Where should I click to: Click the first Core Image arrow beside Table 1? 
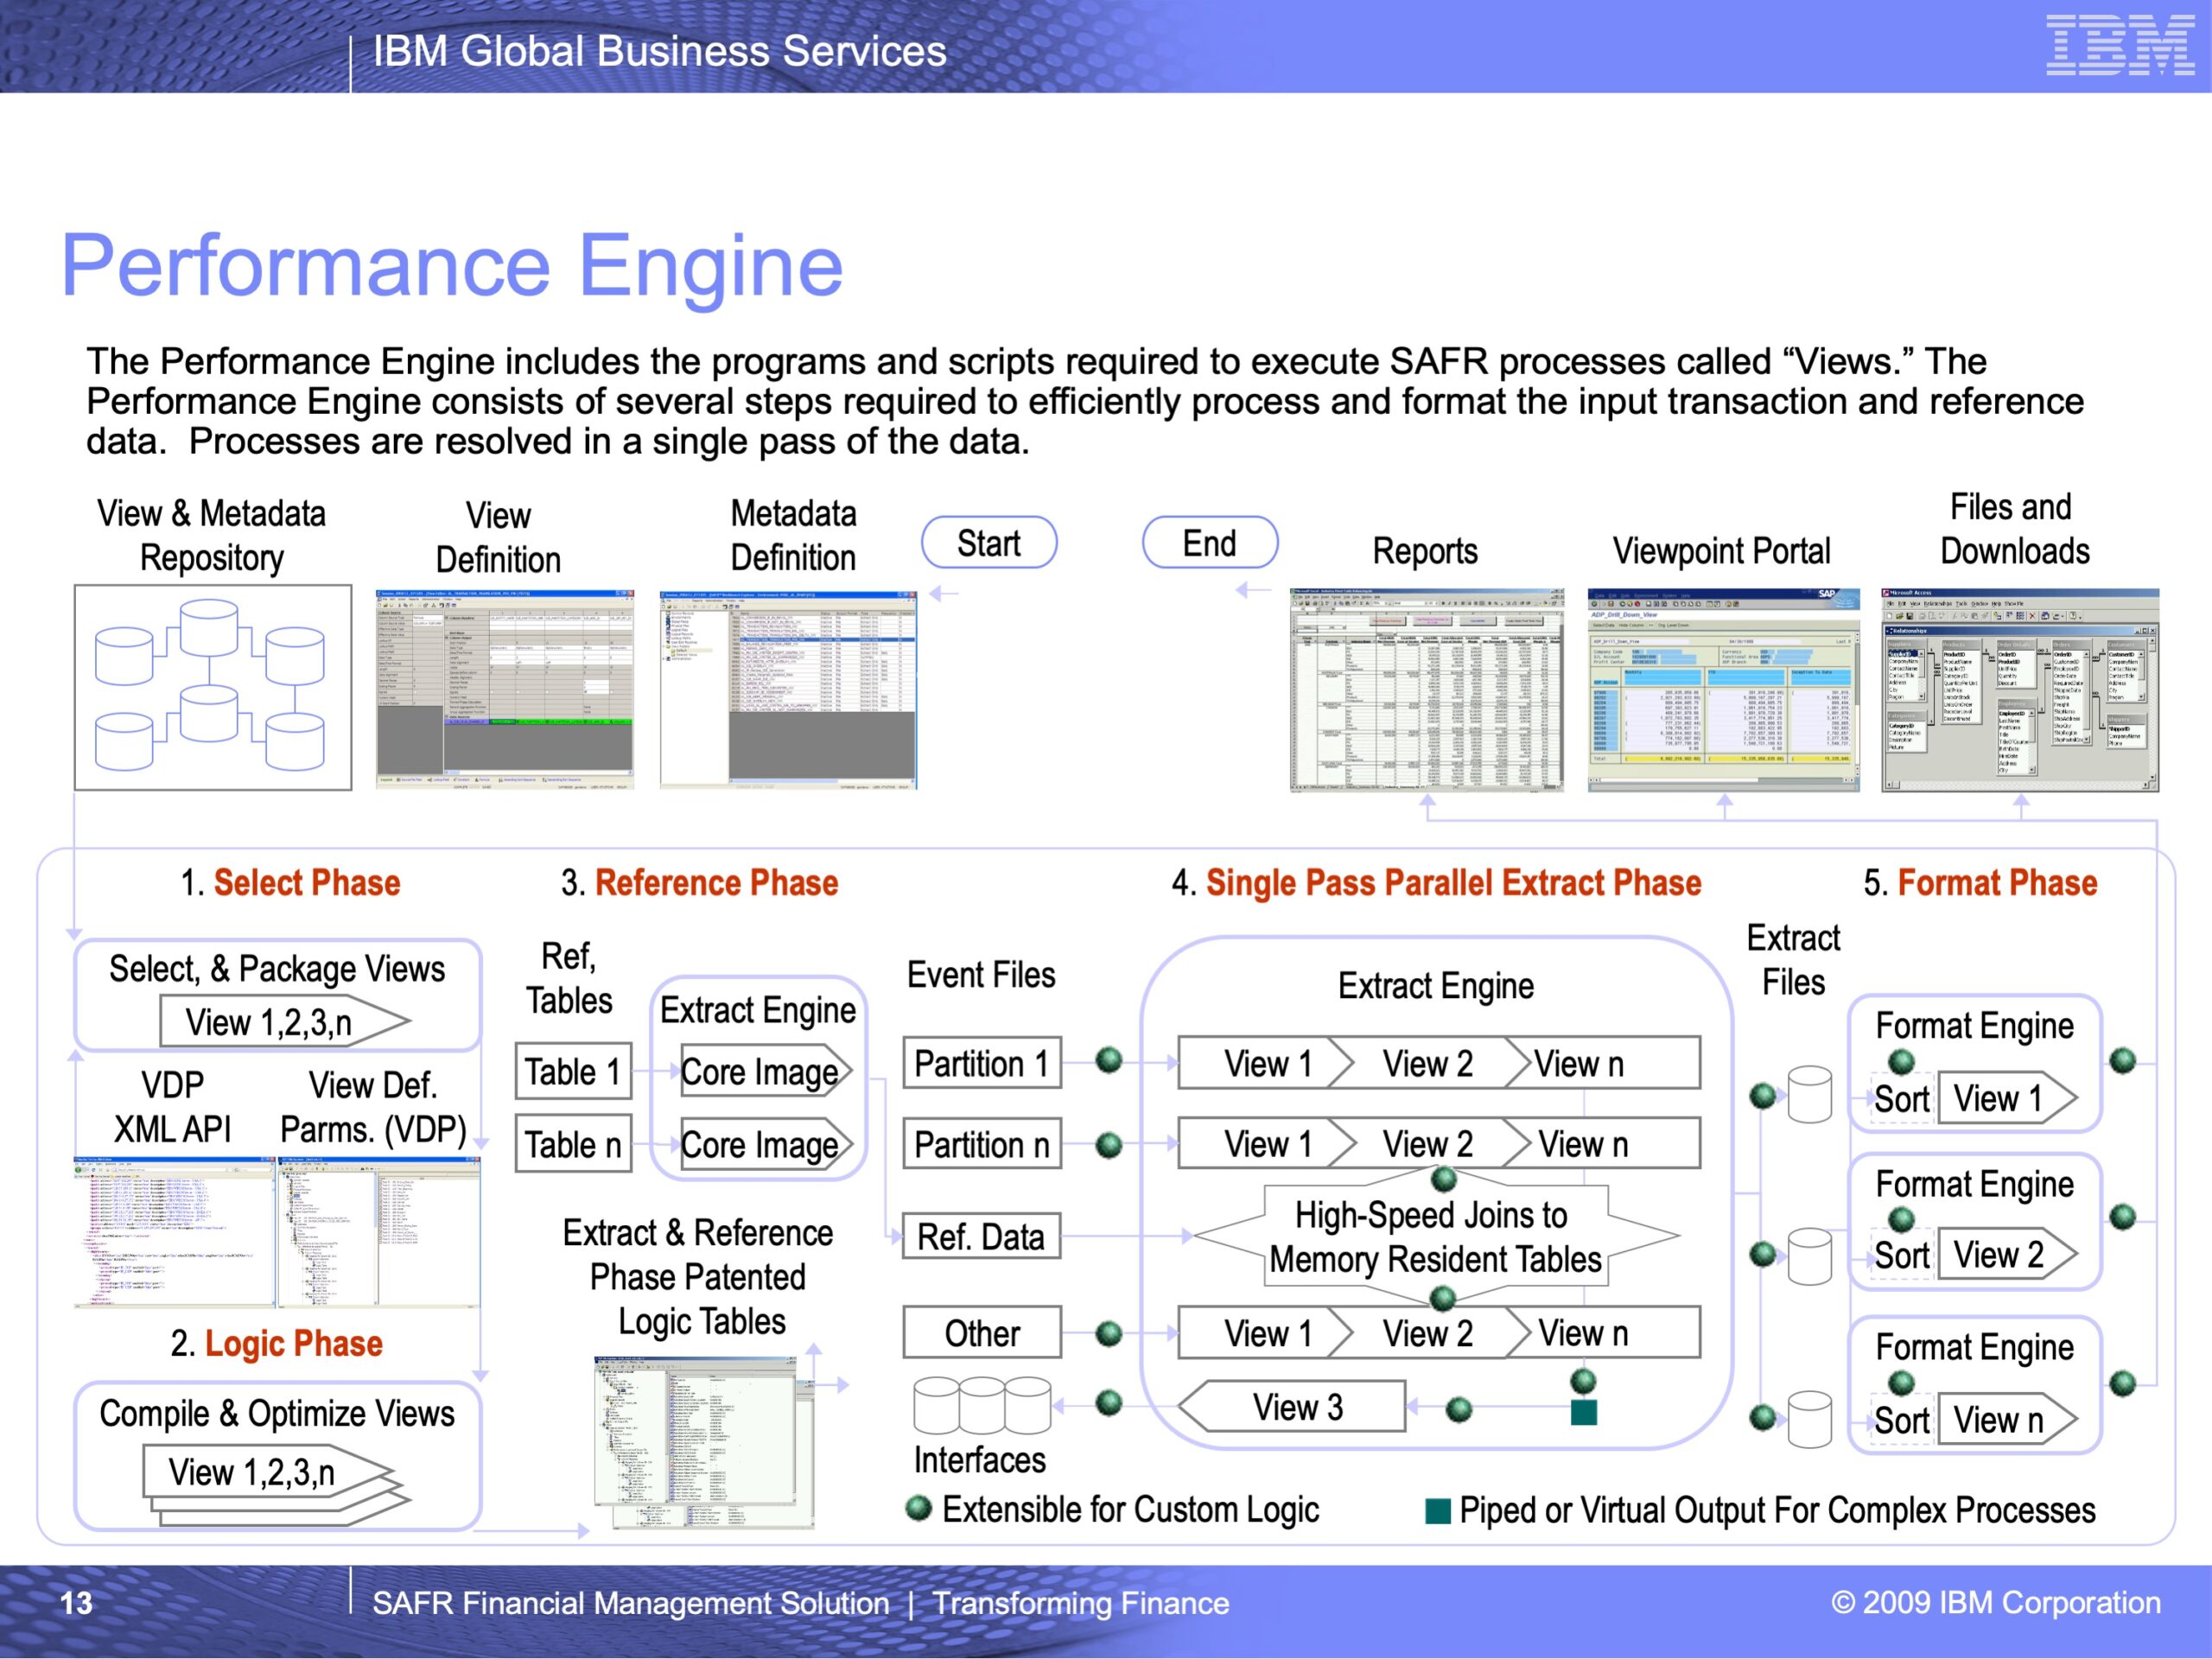(x=766, y=1071)
